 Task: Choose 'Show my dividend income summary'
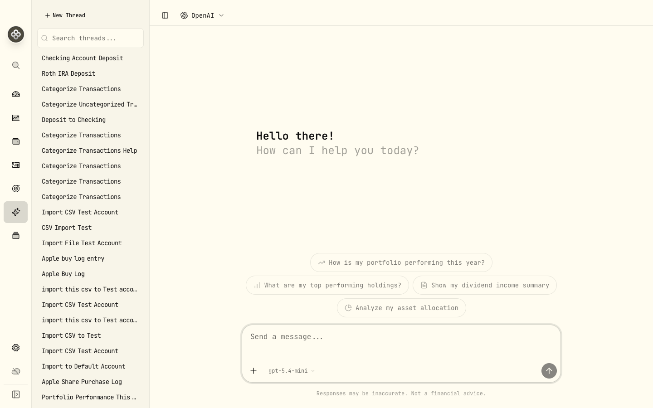485,285
